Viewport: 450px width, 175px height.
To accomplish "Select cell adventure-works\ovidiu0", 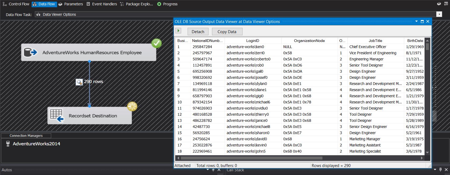I will [x=253, y=108].
